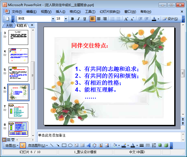The width and height of the screenshot is (187, 157).
Task: Insert a vertical text box
Action: [x=82, y=146]
